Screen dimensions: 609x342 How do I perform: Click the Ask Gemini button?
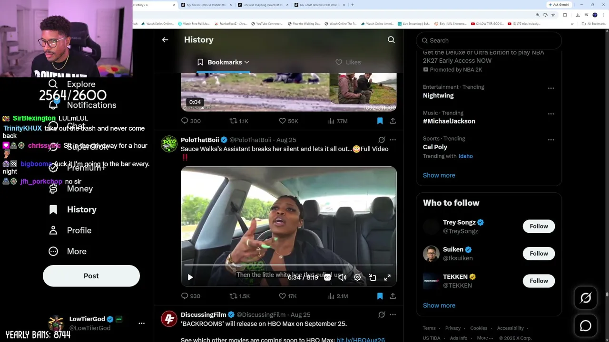coord(559,5)
